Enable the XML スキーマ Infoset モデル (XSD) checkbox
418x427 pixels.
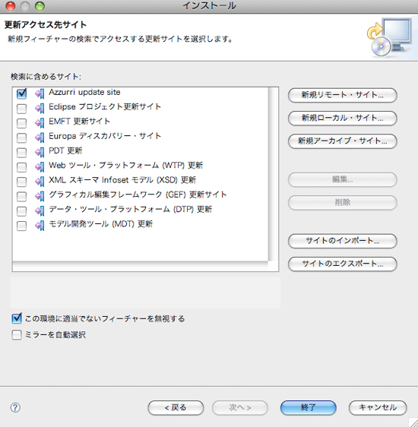[x=21, y=182]
